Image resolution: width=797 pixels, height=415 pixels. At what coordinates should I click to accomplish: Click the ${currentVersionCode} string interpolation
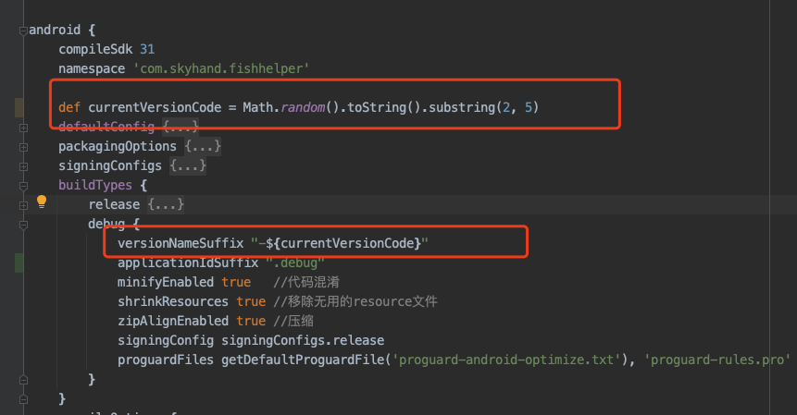coord(343,243)
